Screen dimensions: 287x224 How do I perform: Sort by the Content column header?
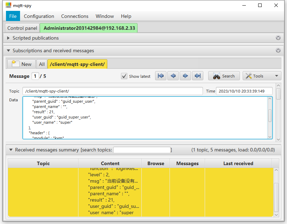pos(110,163)
